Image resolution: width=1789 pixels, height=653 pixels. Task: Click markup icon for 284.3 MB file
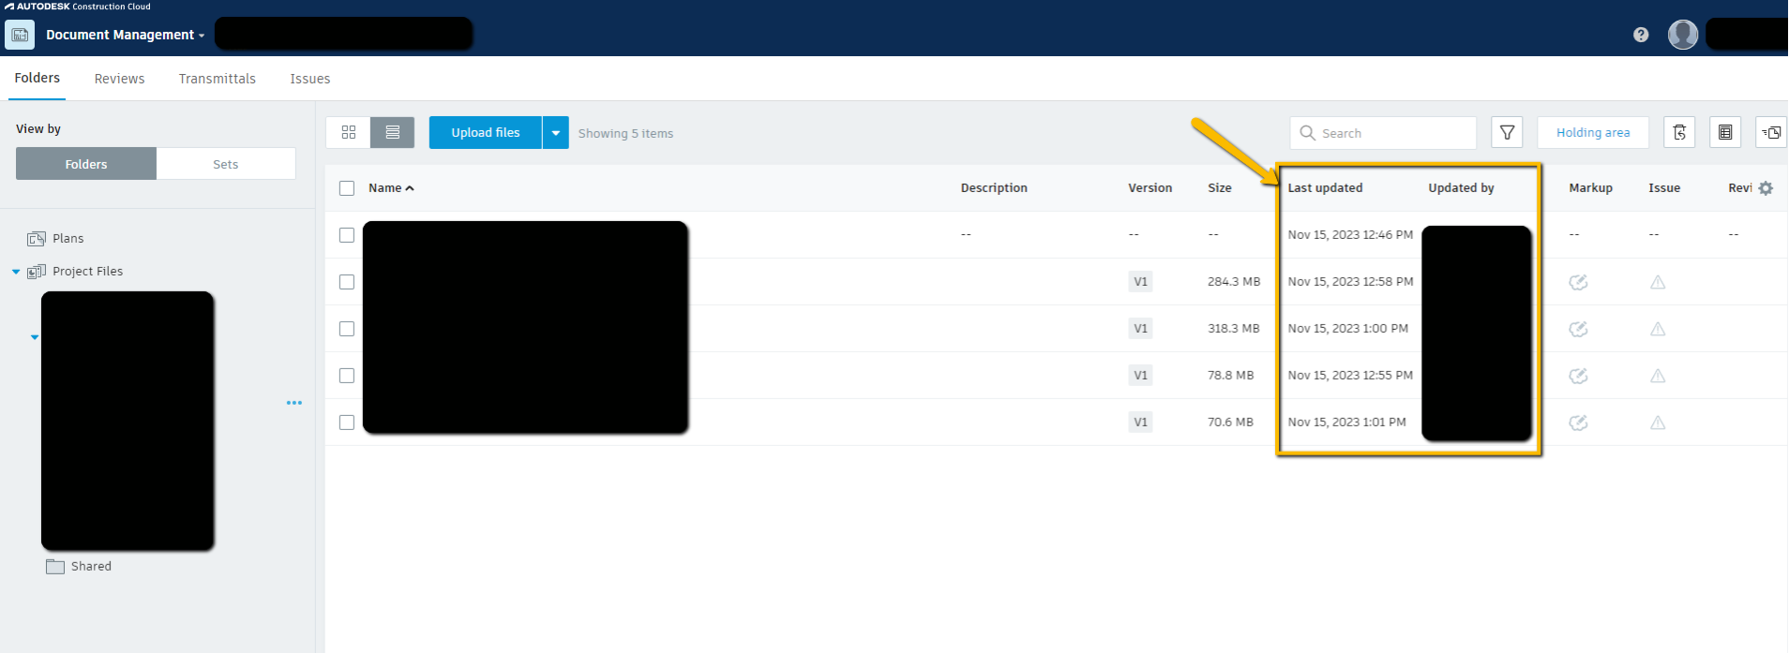point(1578,282)
